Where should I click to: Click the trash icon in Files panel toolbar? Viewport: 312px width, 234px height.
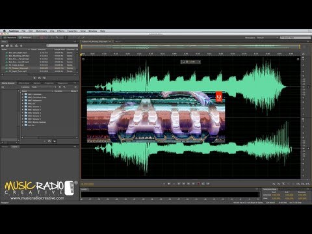pos(21,45)
